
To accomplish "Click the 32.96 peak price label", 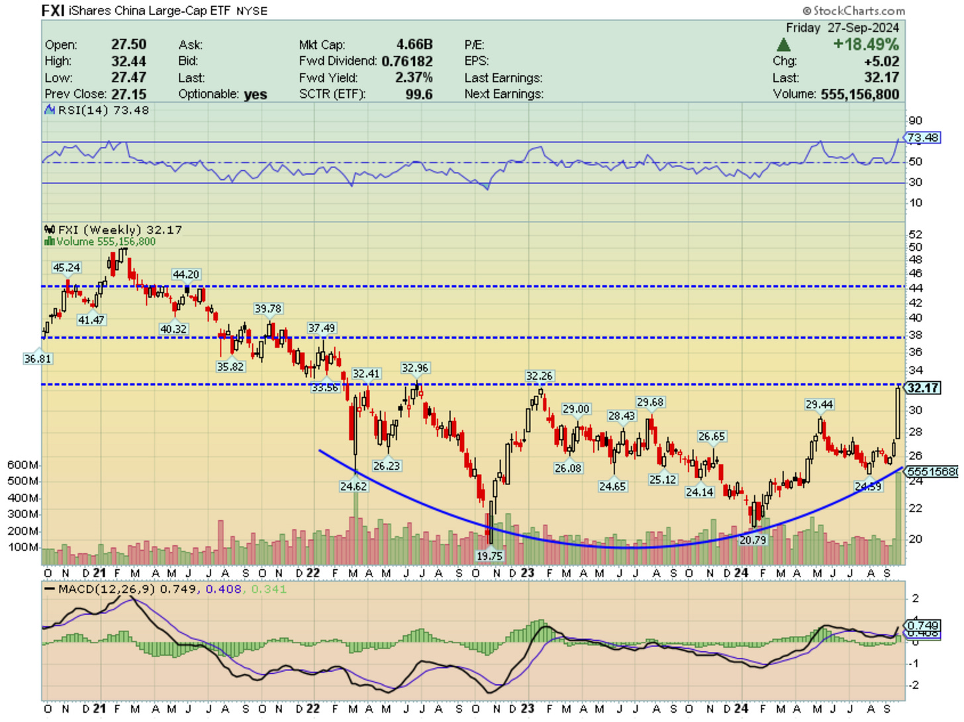I will tap(415, 367).
